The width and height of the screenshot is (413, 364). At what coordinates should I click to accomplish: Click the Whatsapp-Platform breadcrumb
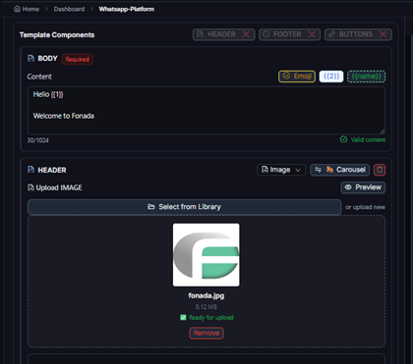pyautogui.click(x=127, y=9)
